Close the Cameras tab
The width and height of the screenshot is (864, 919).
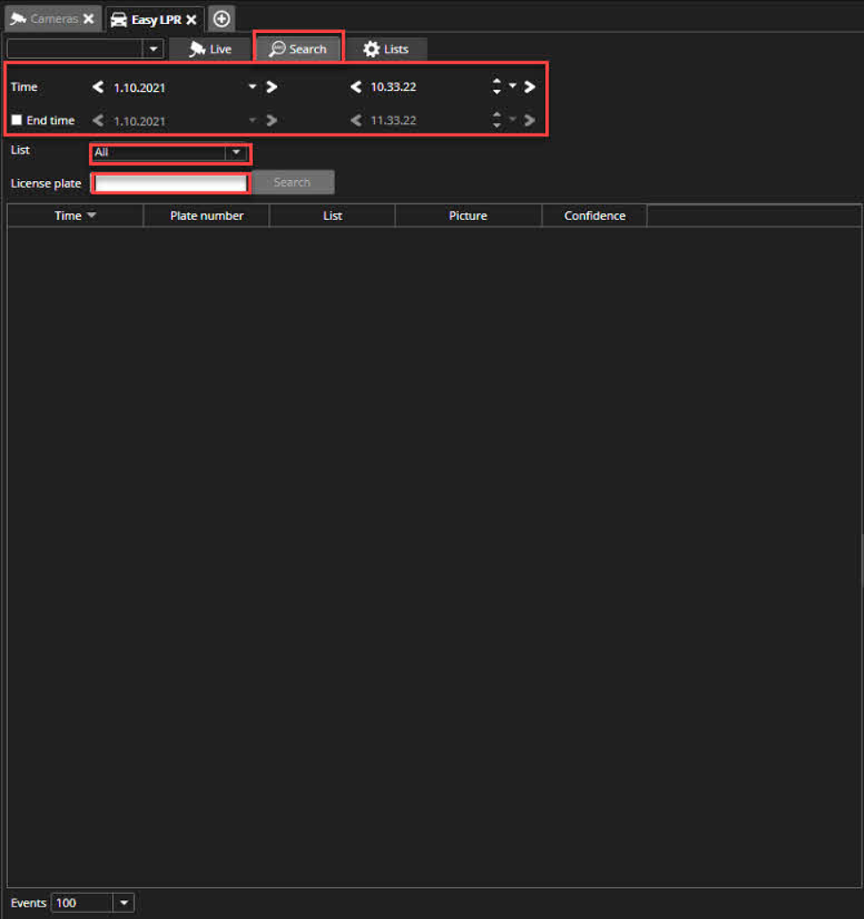click(x=88, y=20)
